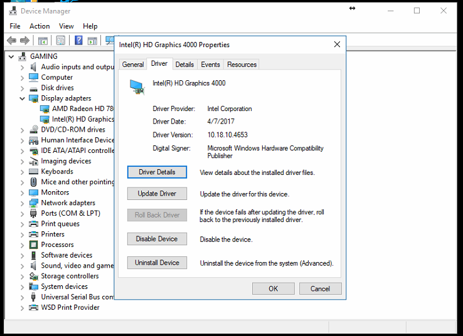Click the Disable Device button

pyautogui.click(x=157, y=239)
